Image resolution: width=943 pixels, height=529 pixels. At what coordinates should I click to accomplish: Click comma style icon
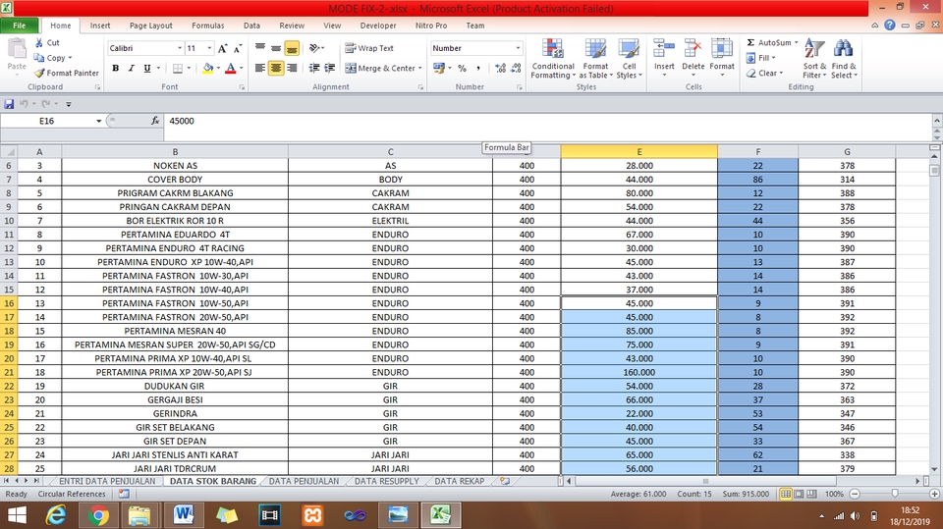(x=478, y=68)
